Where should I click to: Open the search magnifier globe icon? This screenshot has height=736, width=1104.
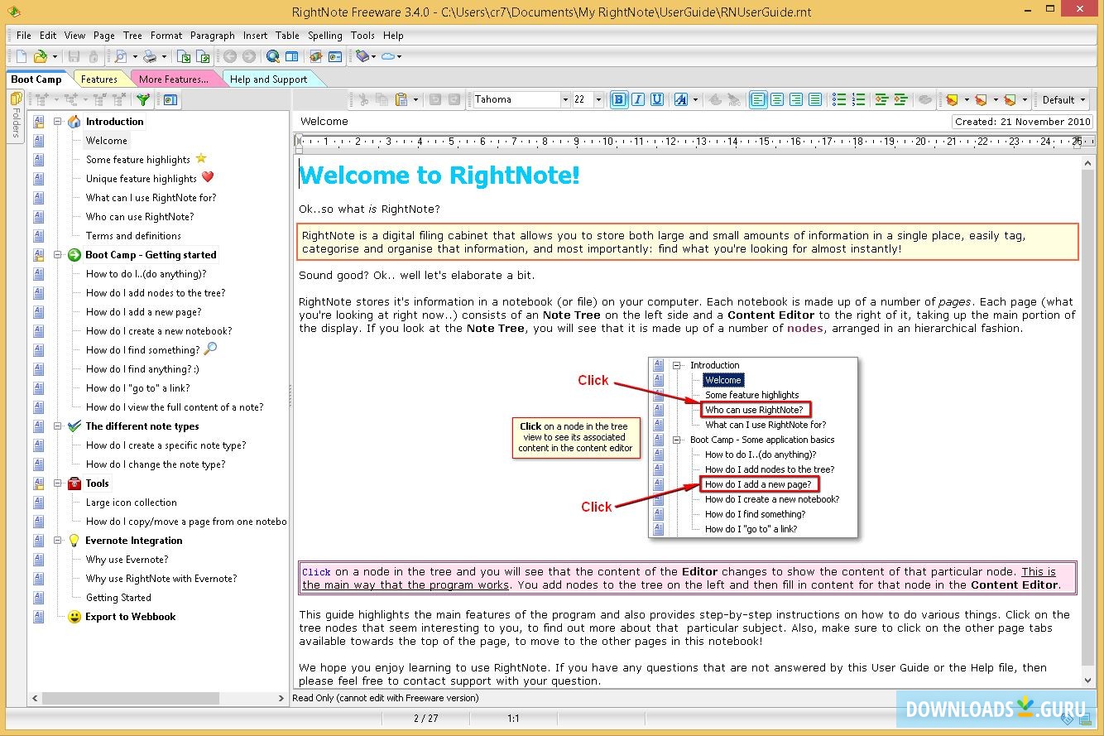[272, 56]
